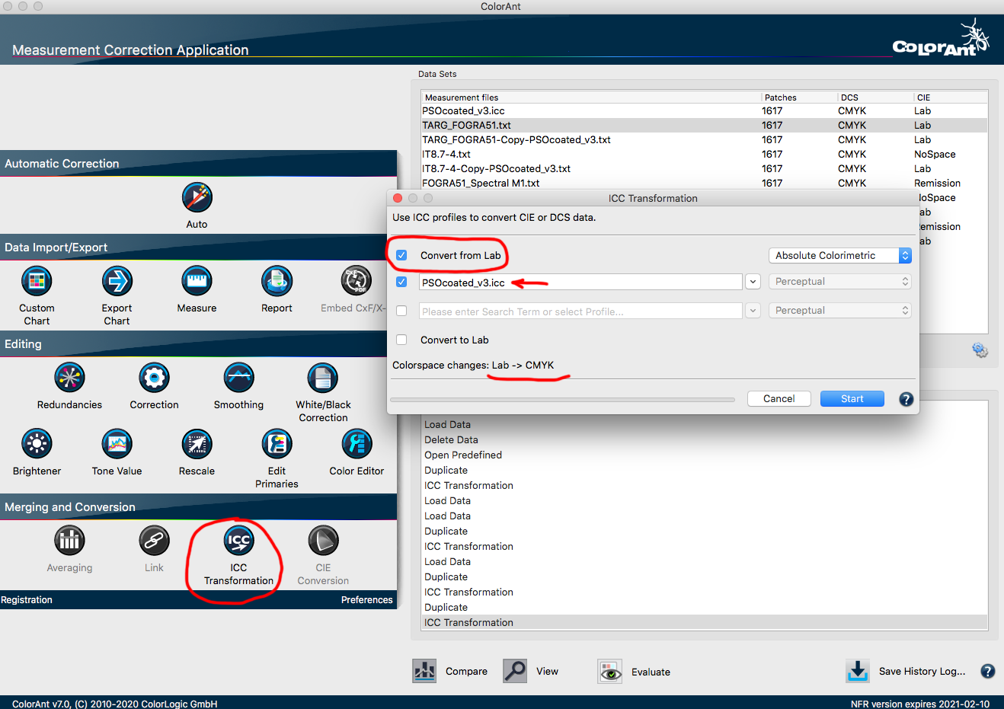The width and height of the screenshot is (1004, 709).
Task: Open the Smoothing tool
Action: click(238, 378)
